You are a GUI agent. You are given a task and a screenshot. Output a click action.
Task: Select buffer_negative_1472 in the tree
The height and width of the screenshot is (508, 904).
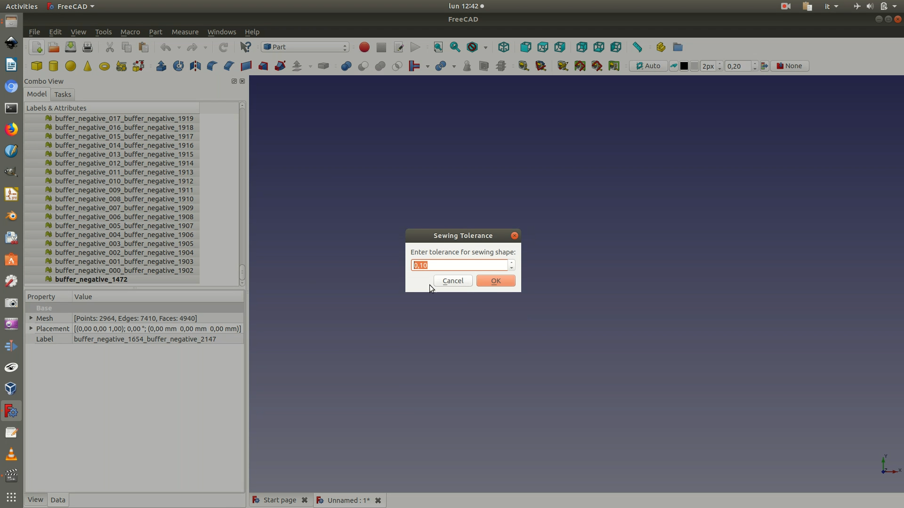91,279
